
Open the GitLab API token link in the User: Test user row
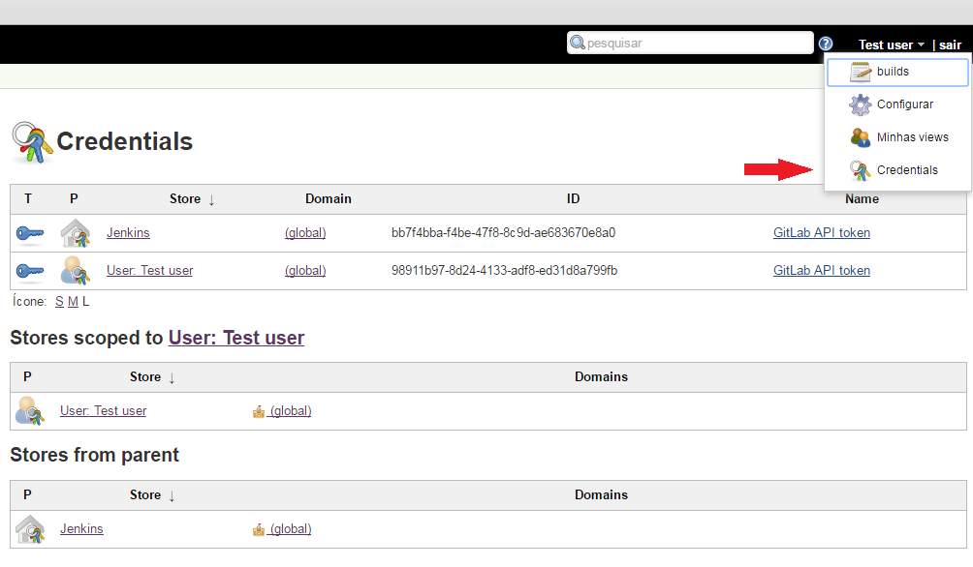tap(822, 270)
